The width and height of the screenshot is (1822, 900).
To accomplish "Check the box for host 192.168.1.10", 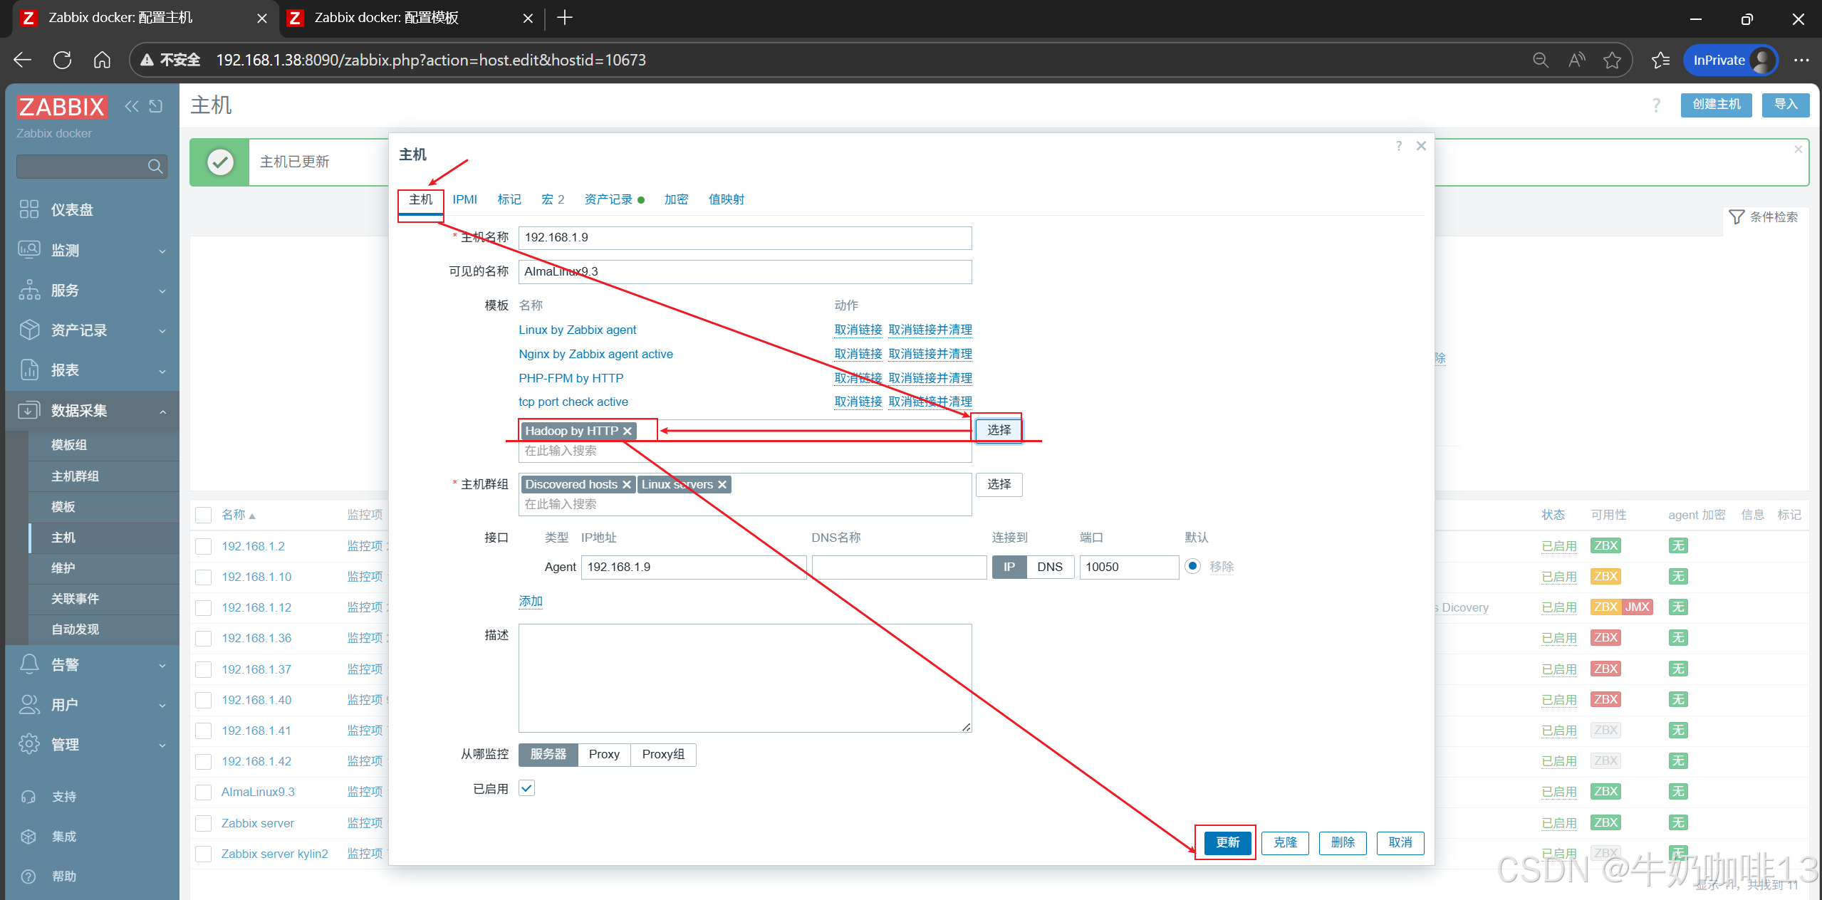I will [204, 577].
